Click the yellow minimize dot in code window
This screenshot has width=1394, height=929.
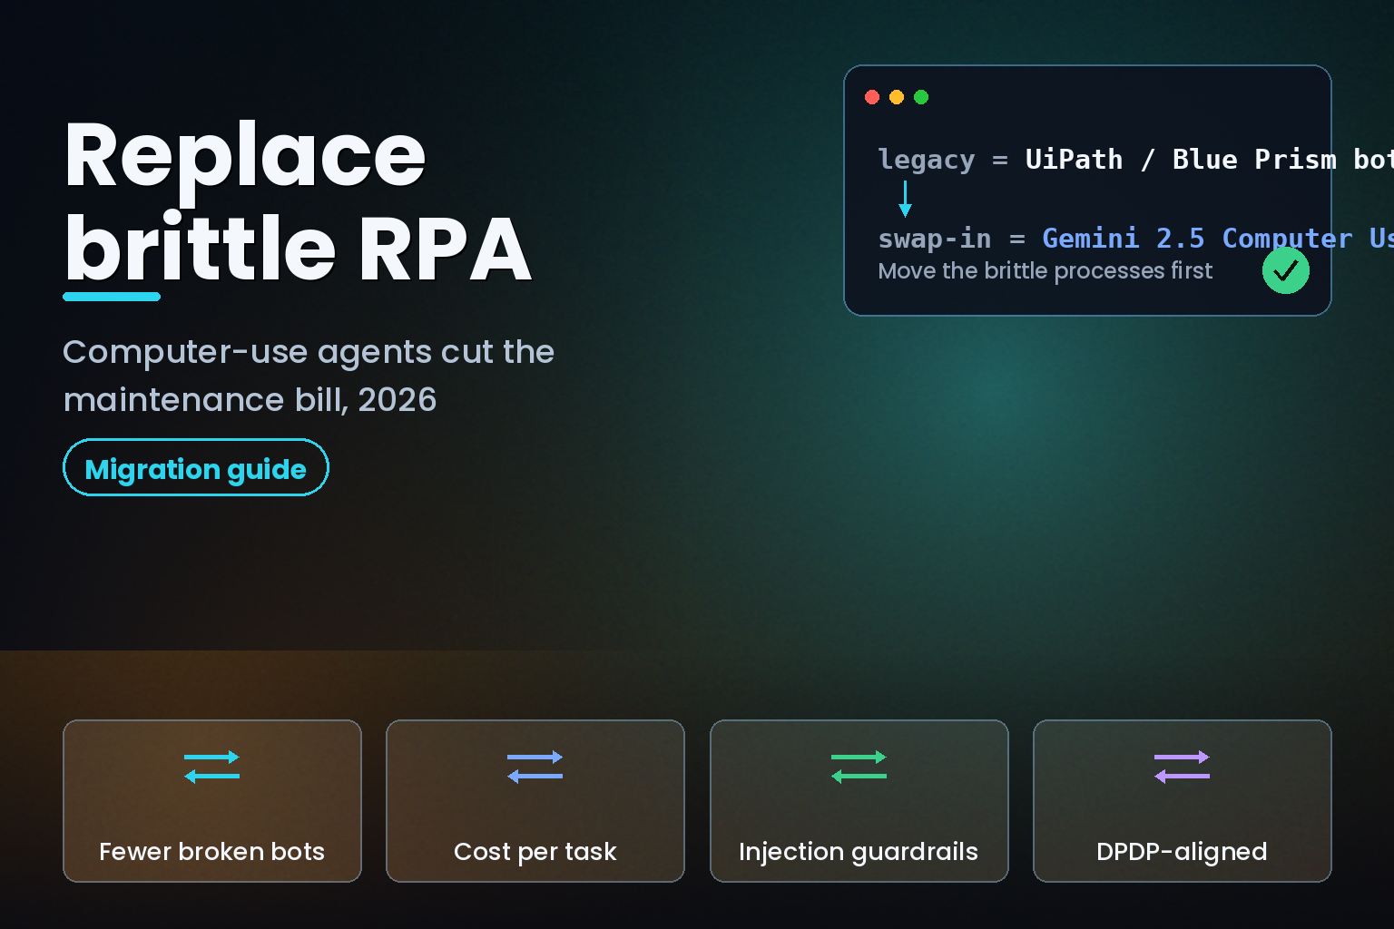pyautogui.click(x=897, y=97)
